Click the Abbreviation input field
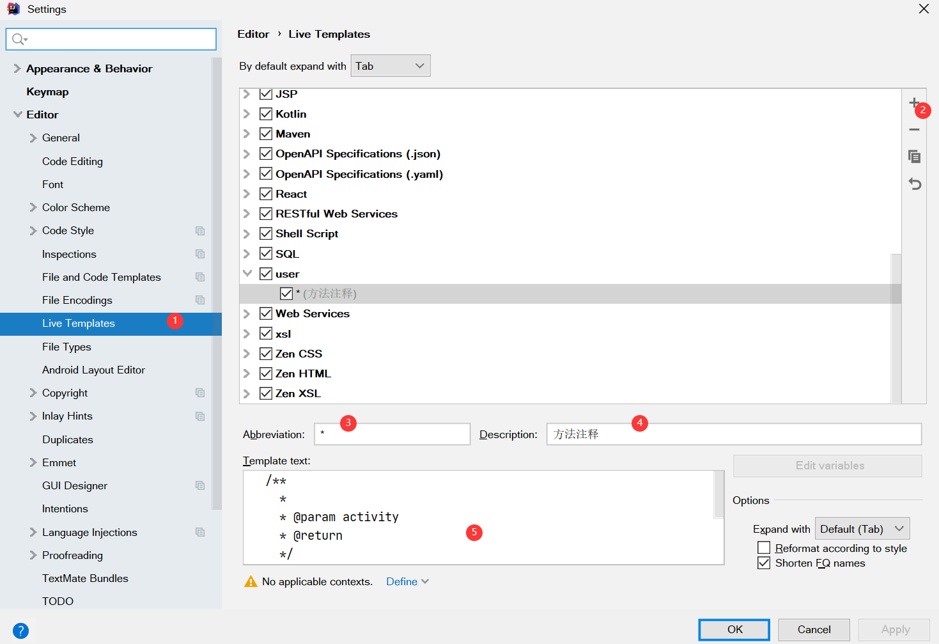 (392, 434)
